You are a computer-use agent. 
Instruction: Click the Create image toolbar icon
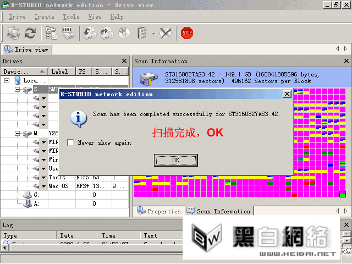tap(107, 33)
